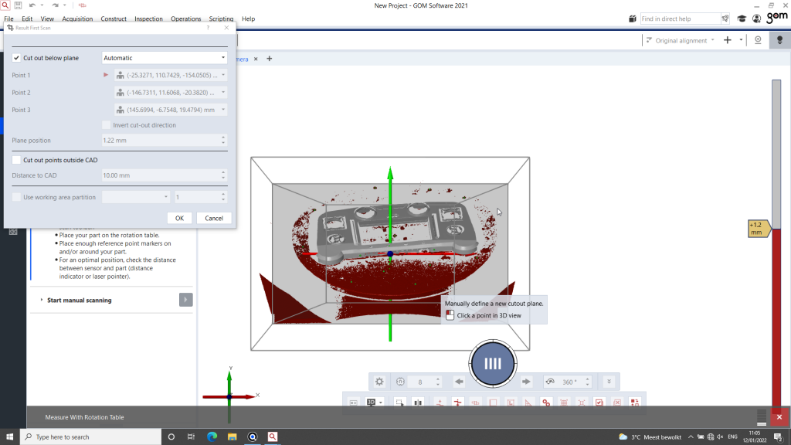Screen dimensions: 791x445
Task: Click the red magnifier icon in title bar
Action: (5, 5)
